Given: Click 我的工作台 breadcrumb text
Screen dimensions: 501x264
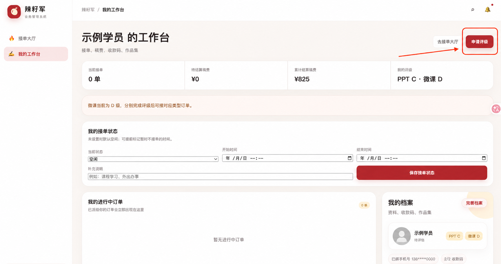Looking at the screenshot, I should pyautogui.click(x=113, y=10).
